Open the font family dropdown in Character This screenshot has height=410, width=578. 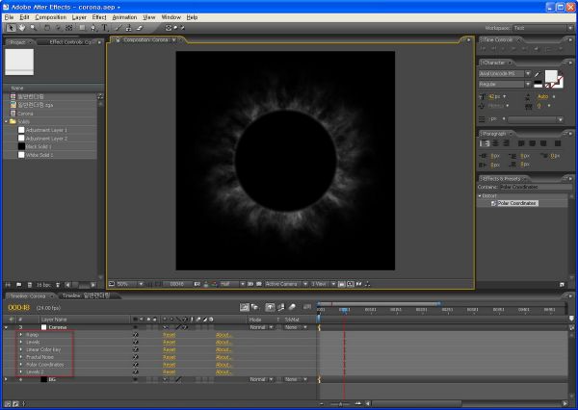click(504, 74)
